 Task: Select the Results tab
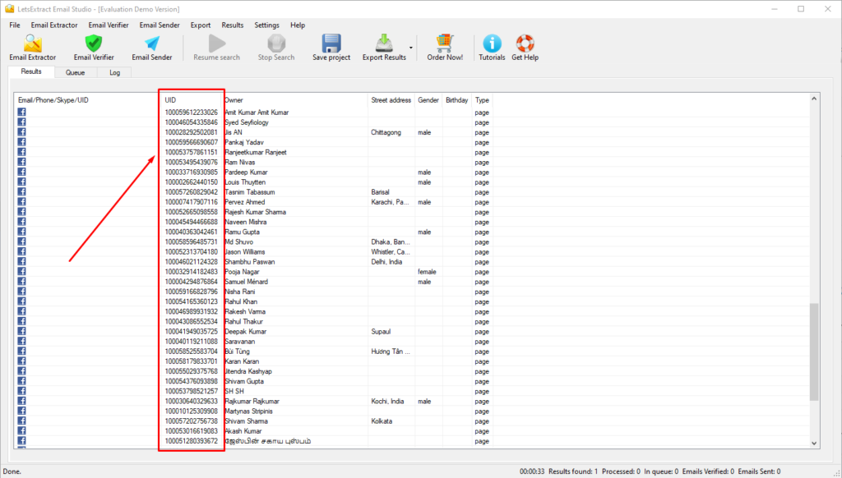[31, 71]
